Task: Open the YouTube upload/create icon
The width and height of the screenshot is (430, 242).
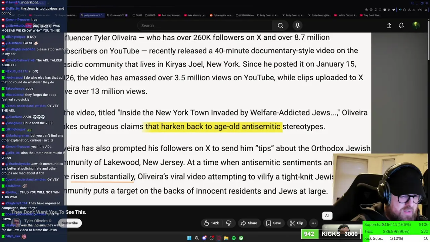Action: pos(389,26)
